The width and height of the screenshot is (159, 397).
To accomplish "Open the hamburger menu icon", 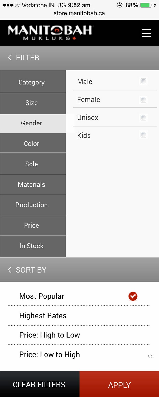I will point(146,33).
